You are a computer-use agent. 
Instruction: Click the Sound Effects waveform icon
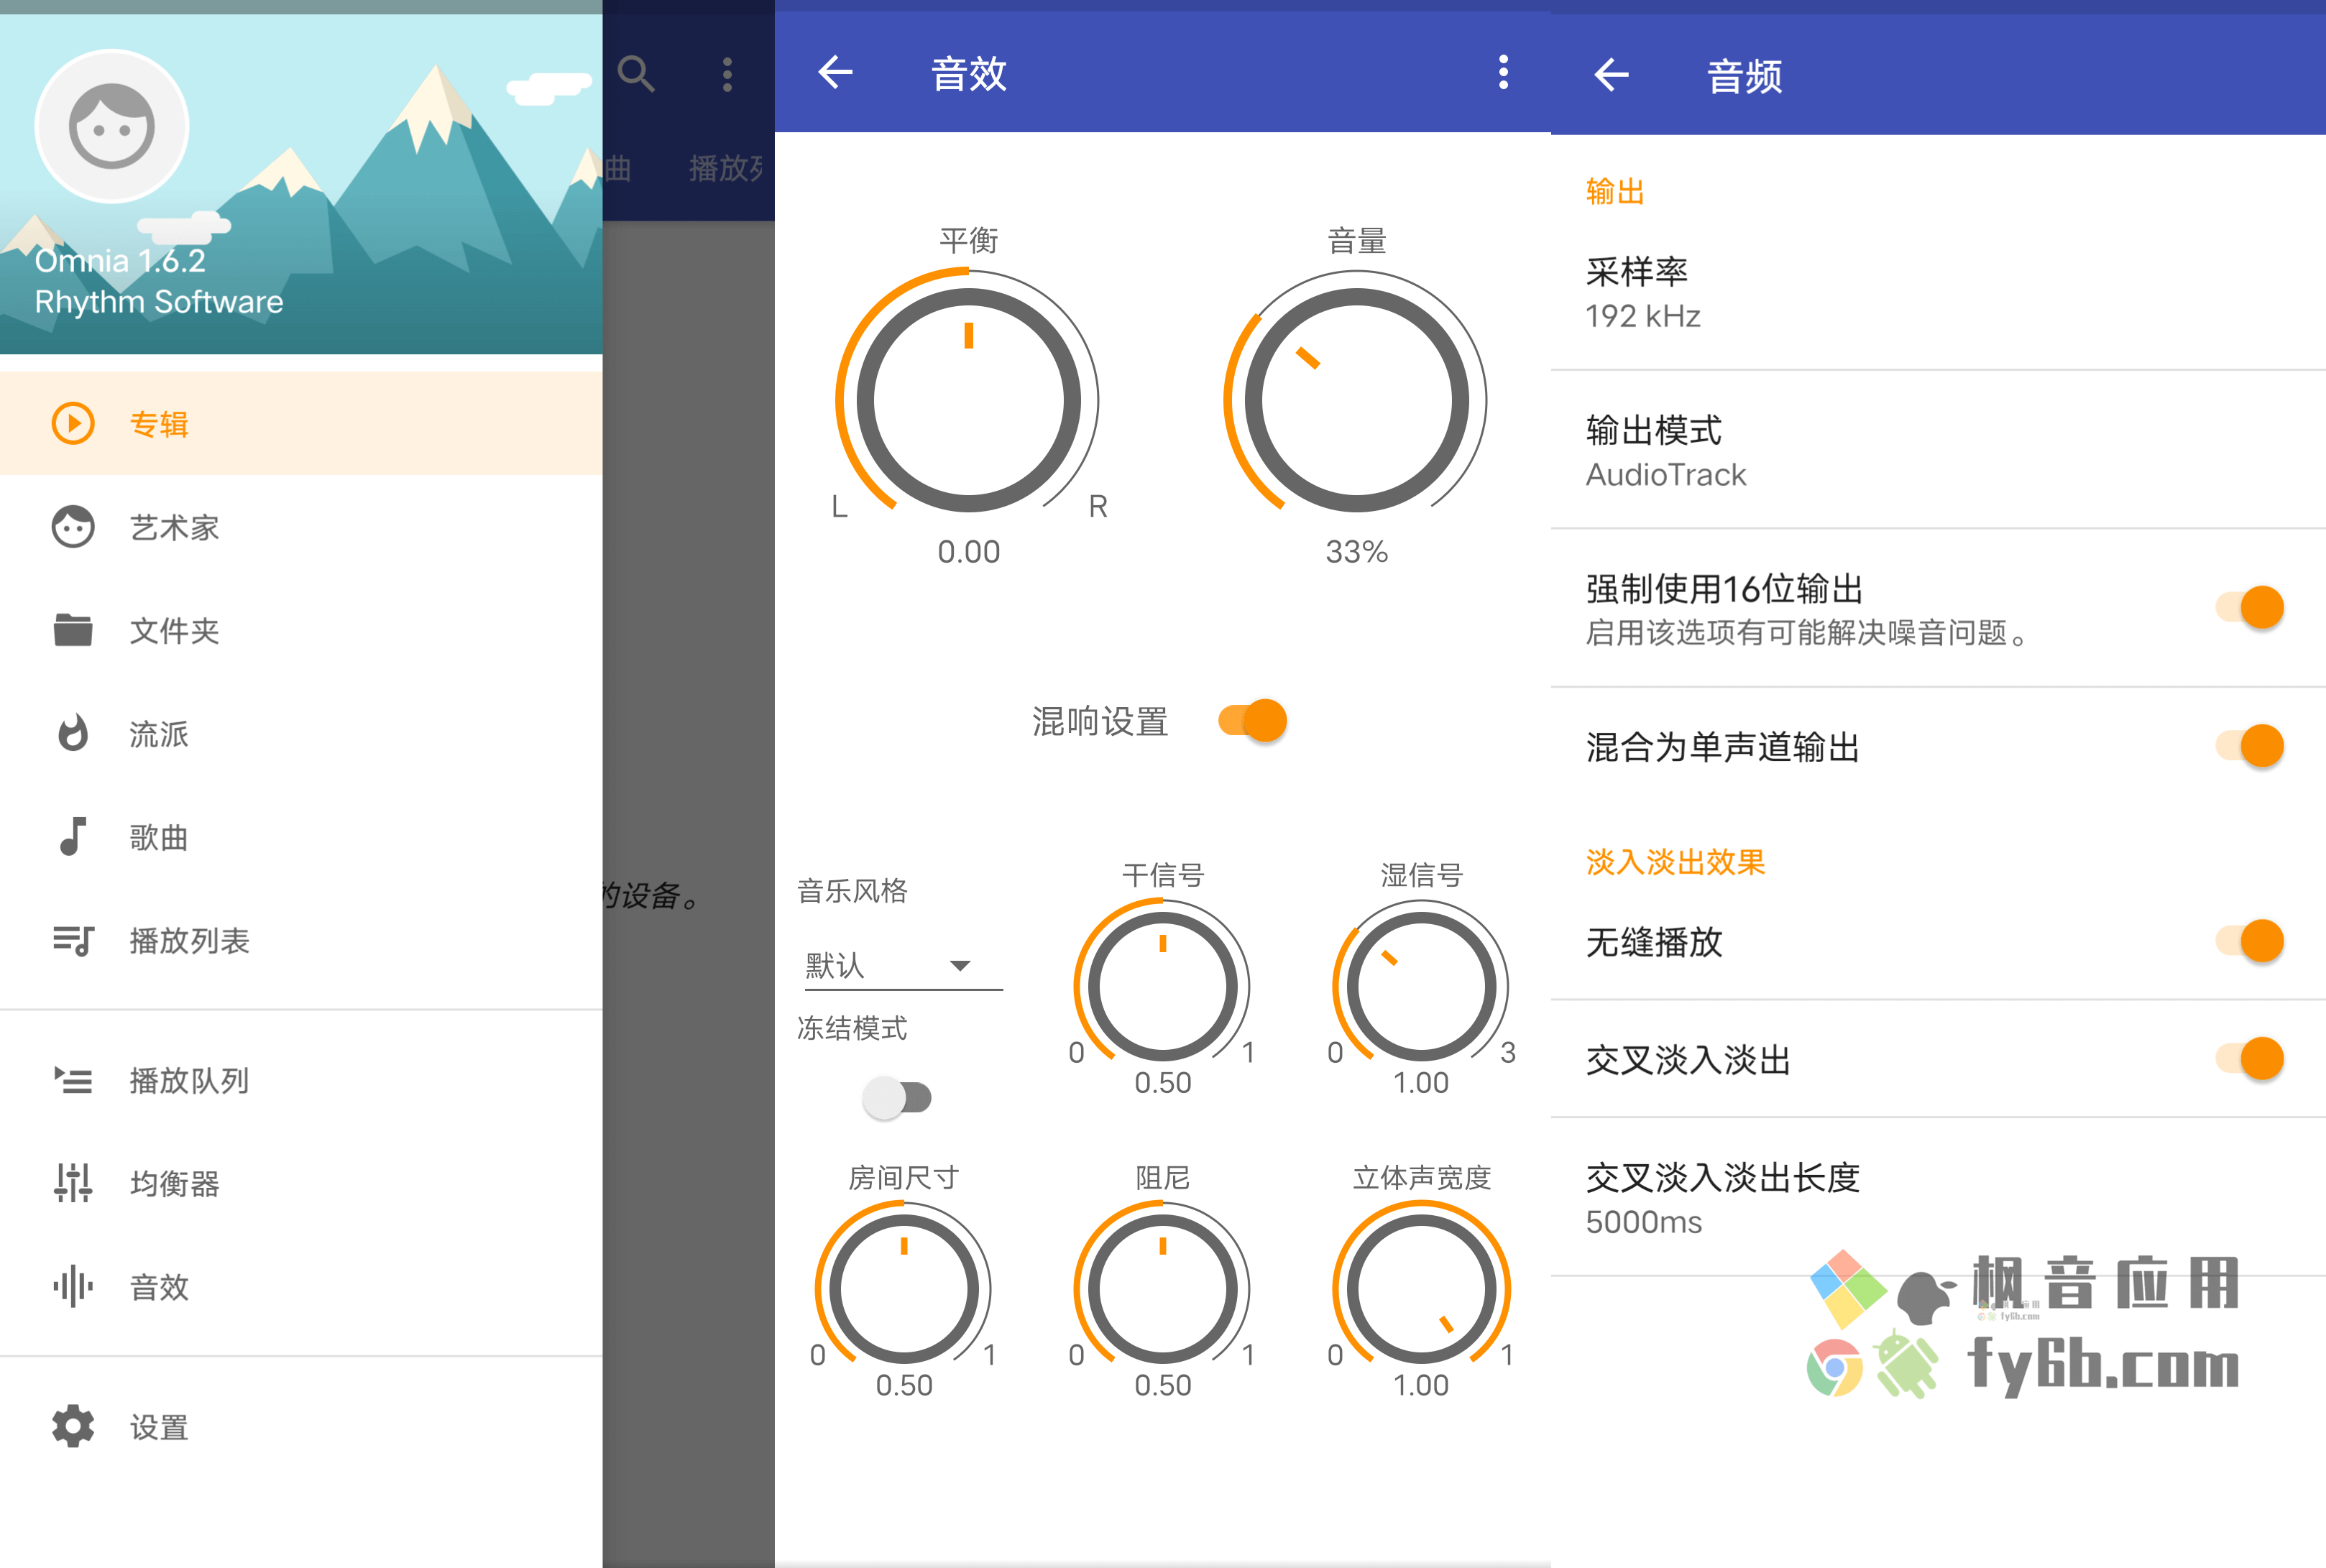click(73, 1286)
